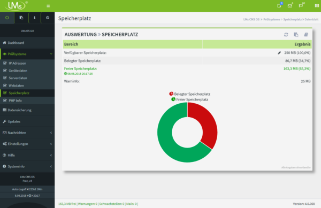Click the hamburger menu icon in header
This screenshot has width=321, height=208.
tap(48, 6)
